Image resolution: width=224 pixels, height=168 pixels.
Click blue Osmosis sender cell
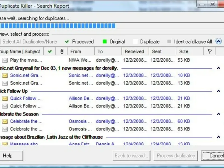(80, 122)
